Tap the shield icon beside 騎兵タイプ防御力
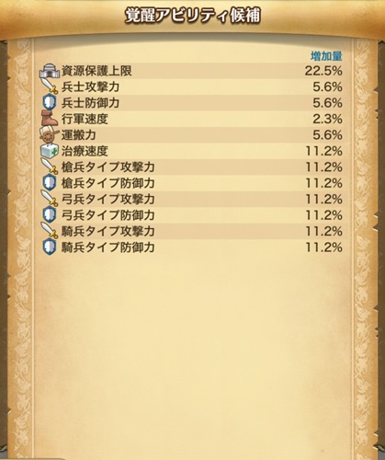 [x=50, y=247]
